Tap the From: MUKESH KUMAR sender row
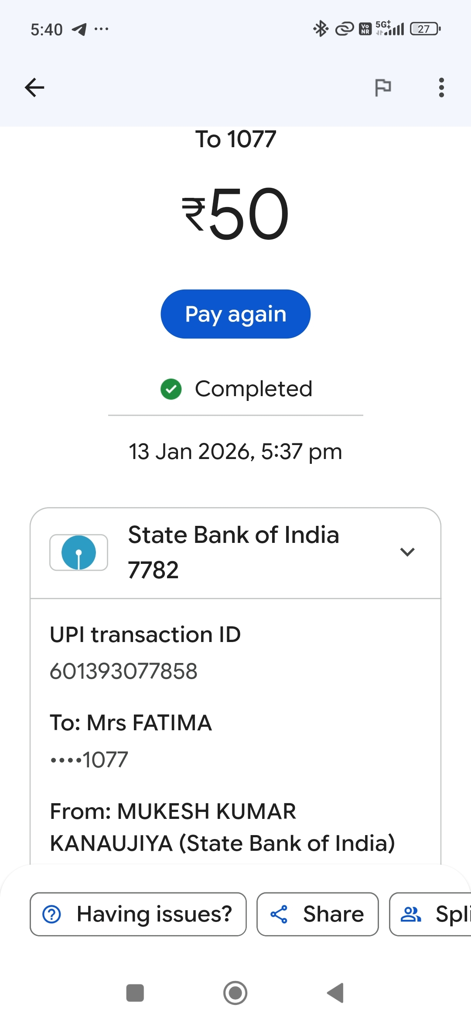 222,827
